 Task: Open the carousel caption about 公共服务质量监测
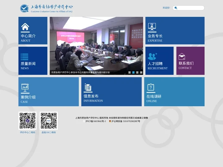[81, 72]
